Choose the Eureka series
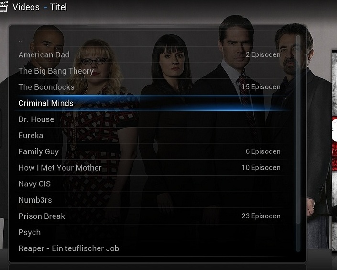 [x=152, y=135]
